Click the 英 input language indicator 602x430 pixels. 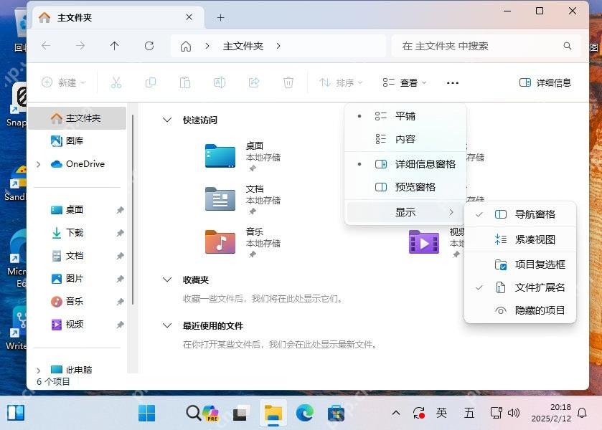pos(441,413)
